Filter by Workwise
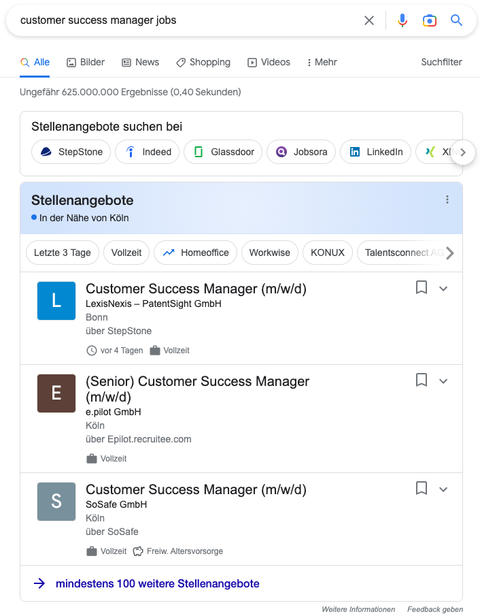Screen dimensions: 480x616 point(270,253)
